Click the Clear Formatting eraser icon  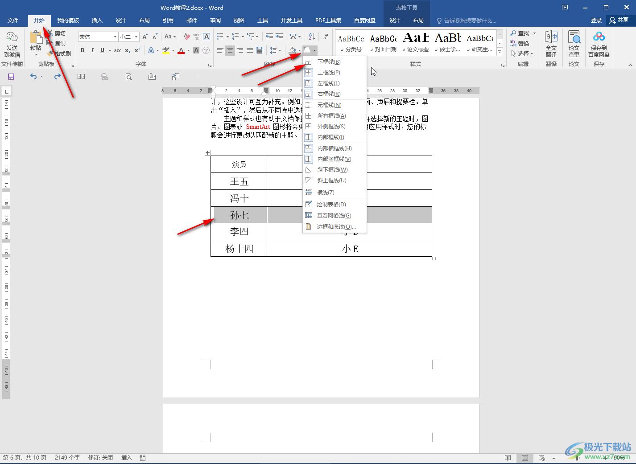click(x=187, y=37)
